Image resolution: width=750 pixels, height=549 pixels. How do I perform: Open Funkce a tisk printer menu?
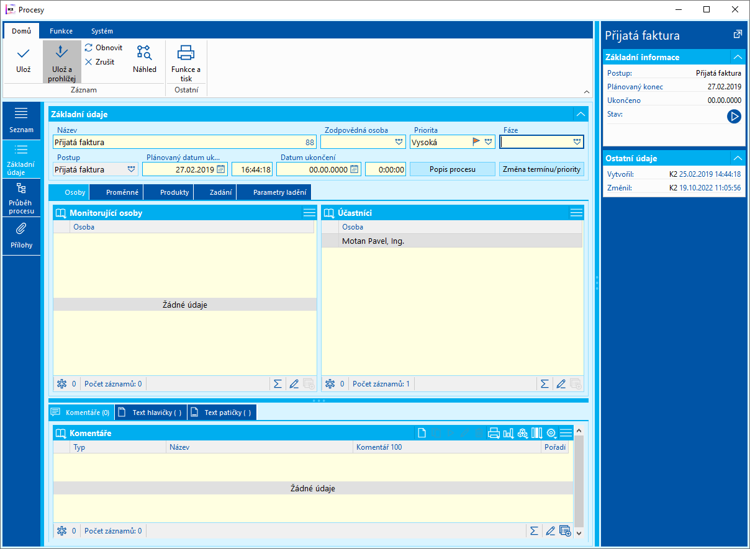click(x=186, y=63)
